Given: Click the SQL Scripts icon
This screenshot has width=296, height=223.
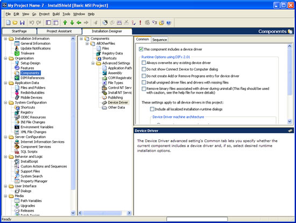Looking at the screenshot, I should coord(17,151).
